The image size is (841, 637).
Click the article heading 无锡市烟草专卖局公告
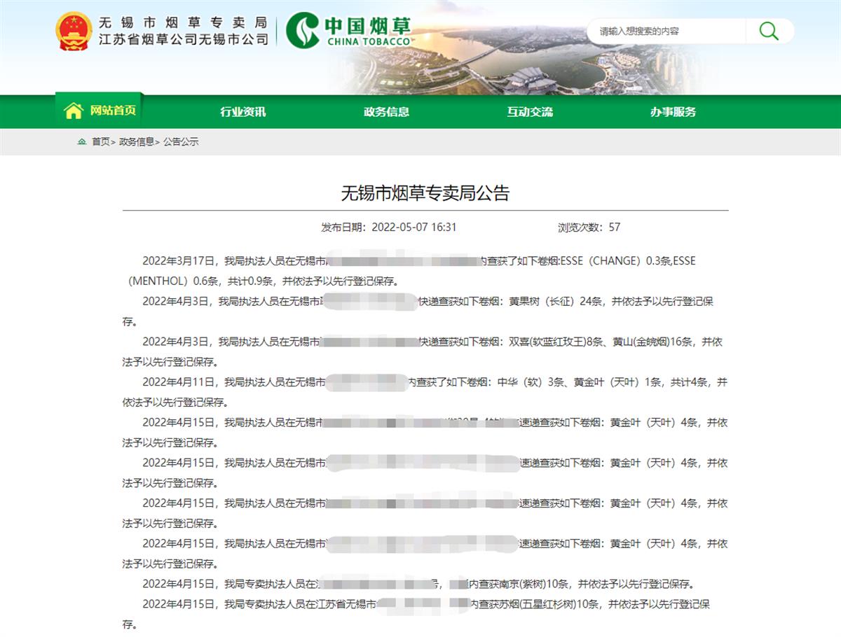coord(425,193)
